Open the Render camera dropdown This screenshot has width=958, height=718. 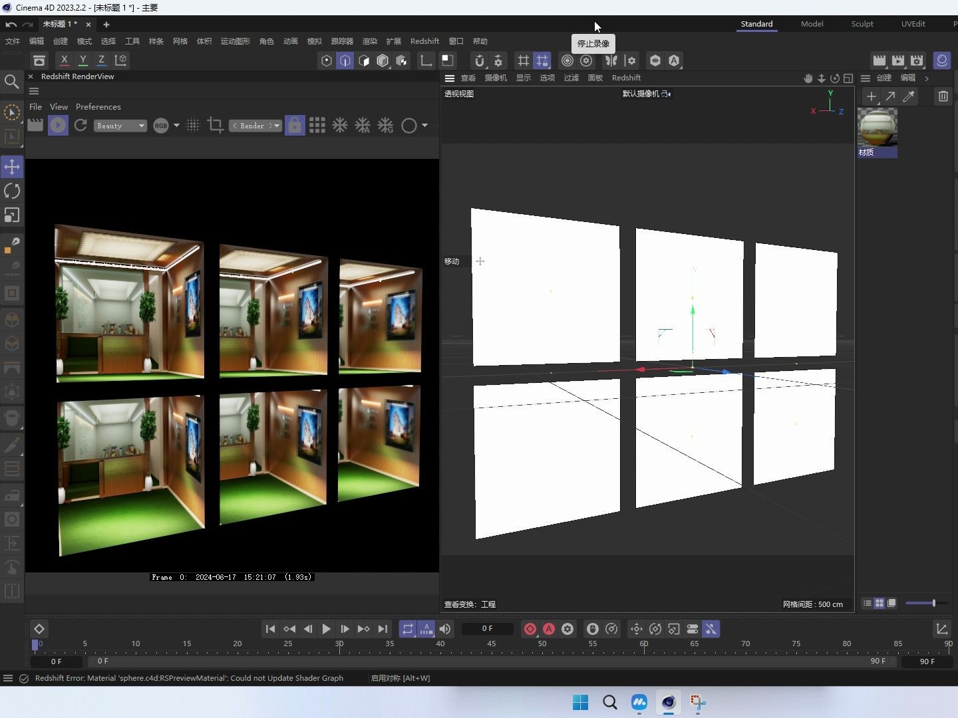(x=255, y=126)
